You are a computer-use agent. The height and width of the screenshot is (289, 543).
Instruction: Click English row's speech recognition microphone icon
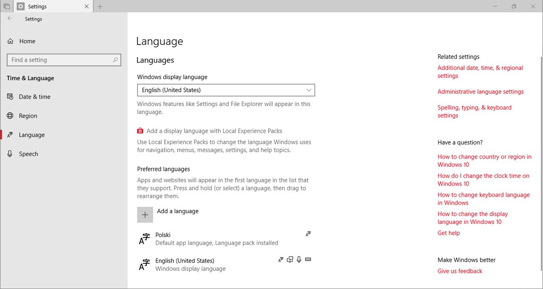coord(299,259)
